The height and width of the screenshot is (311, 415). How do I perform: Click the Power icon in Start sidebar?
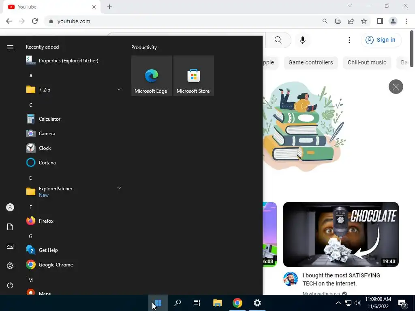10,285
